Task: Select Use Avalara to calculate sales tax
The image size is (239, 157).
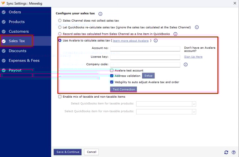Action: coord(60,40)
